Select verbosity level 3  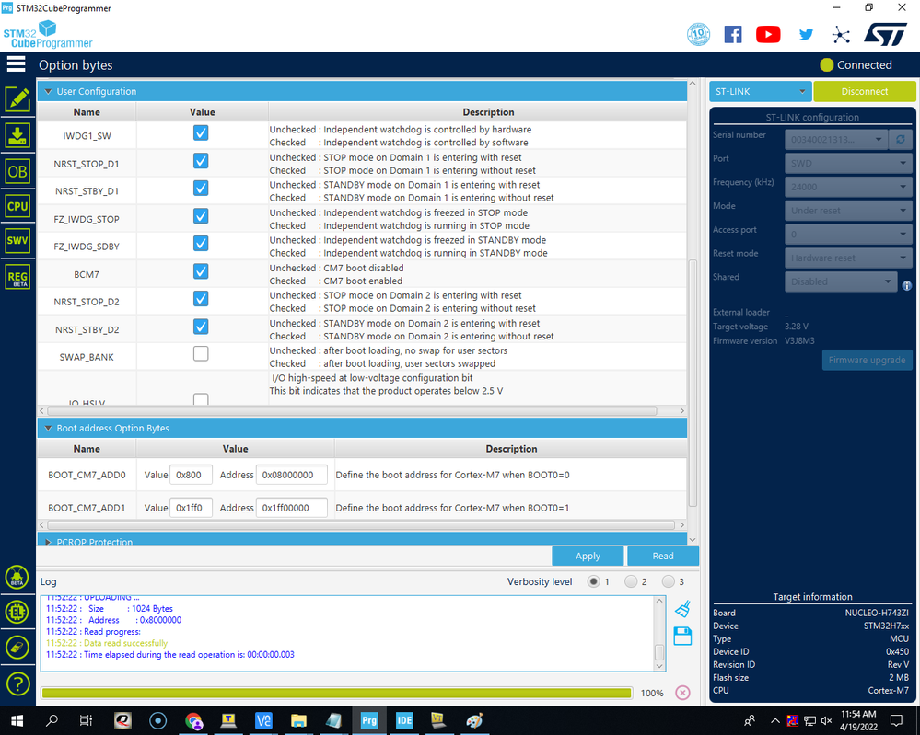669,581
